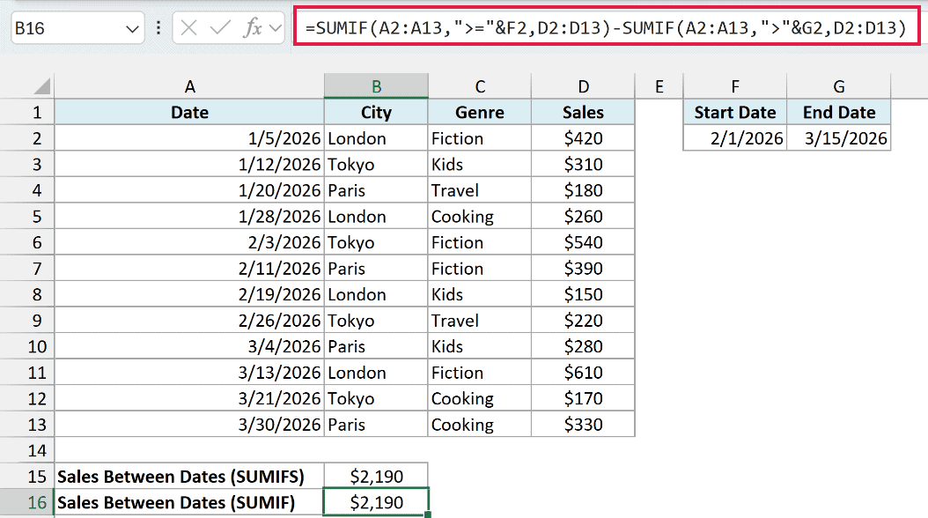Select column B header

(377, 86)
